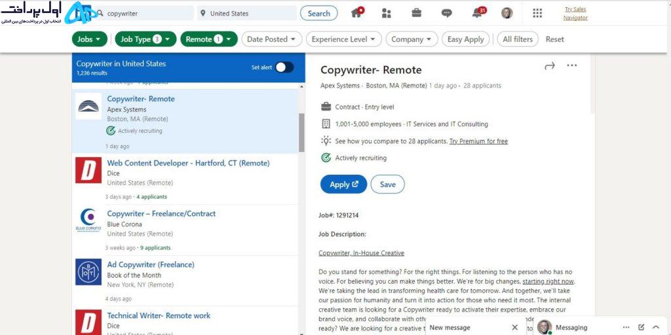Click the Dice logo beside Web Content Developer

(x=88, y=170)
